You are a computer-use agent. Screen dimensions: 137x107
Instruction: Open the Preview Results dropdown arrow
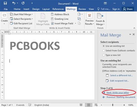coord(93,24)
